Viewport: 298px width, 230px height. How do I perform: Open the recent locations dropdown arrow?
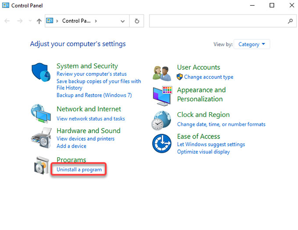click(x=30, y=21)
